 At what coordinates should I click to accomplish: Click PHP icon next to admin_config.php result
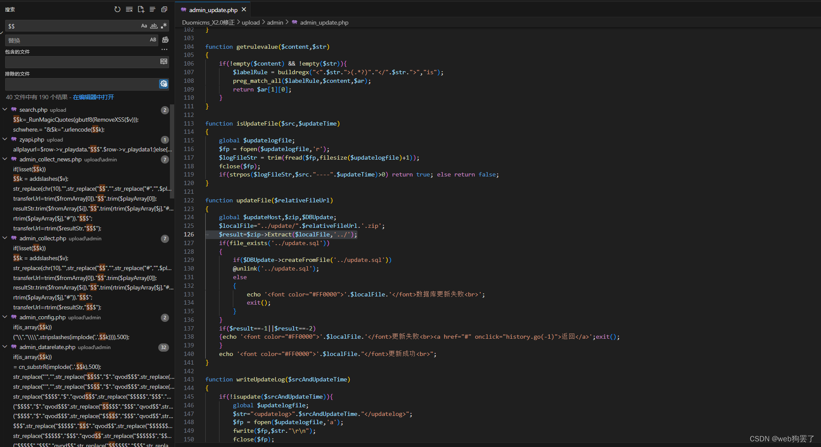(x=14, y=317)
